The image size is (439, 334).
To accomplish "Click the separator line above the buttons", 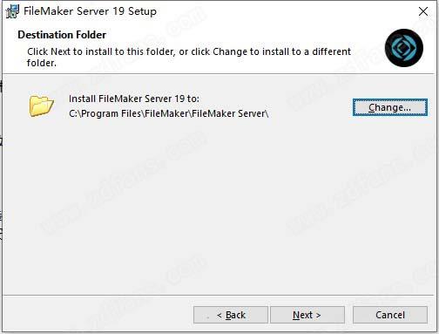I will click(219, 296).
